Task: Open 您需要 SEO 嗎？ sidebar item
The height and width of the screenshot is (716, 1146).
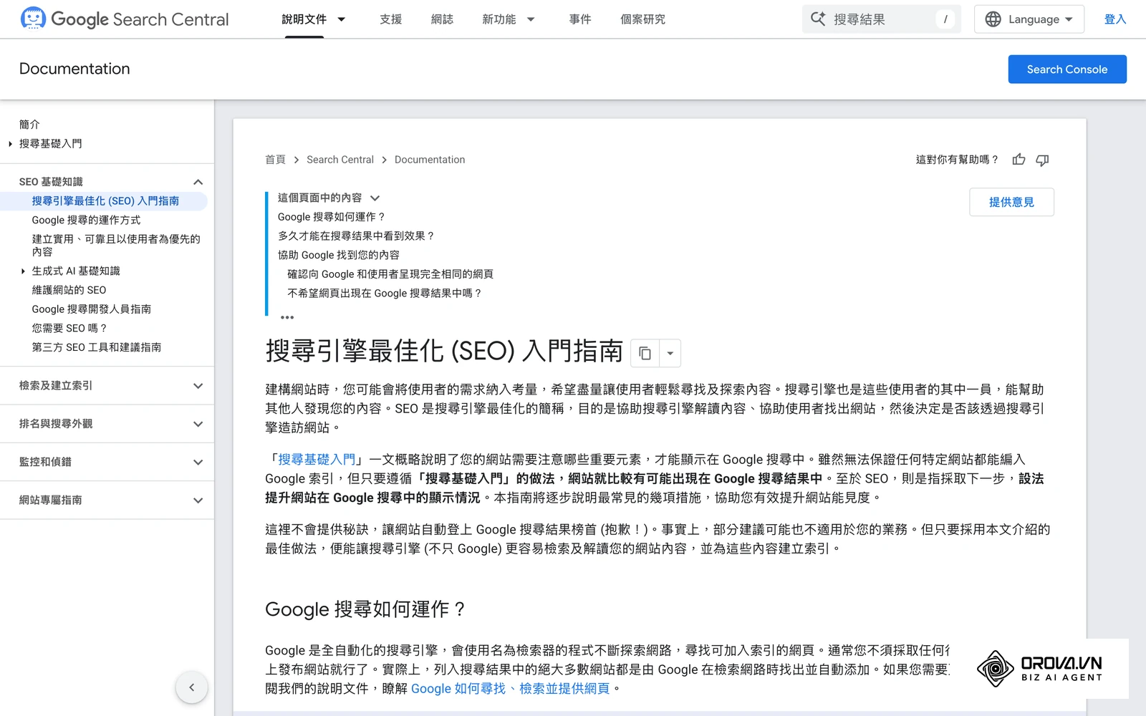Action: pos(69,328)
